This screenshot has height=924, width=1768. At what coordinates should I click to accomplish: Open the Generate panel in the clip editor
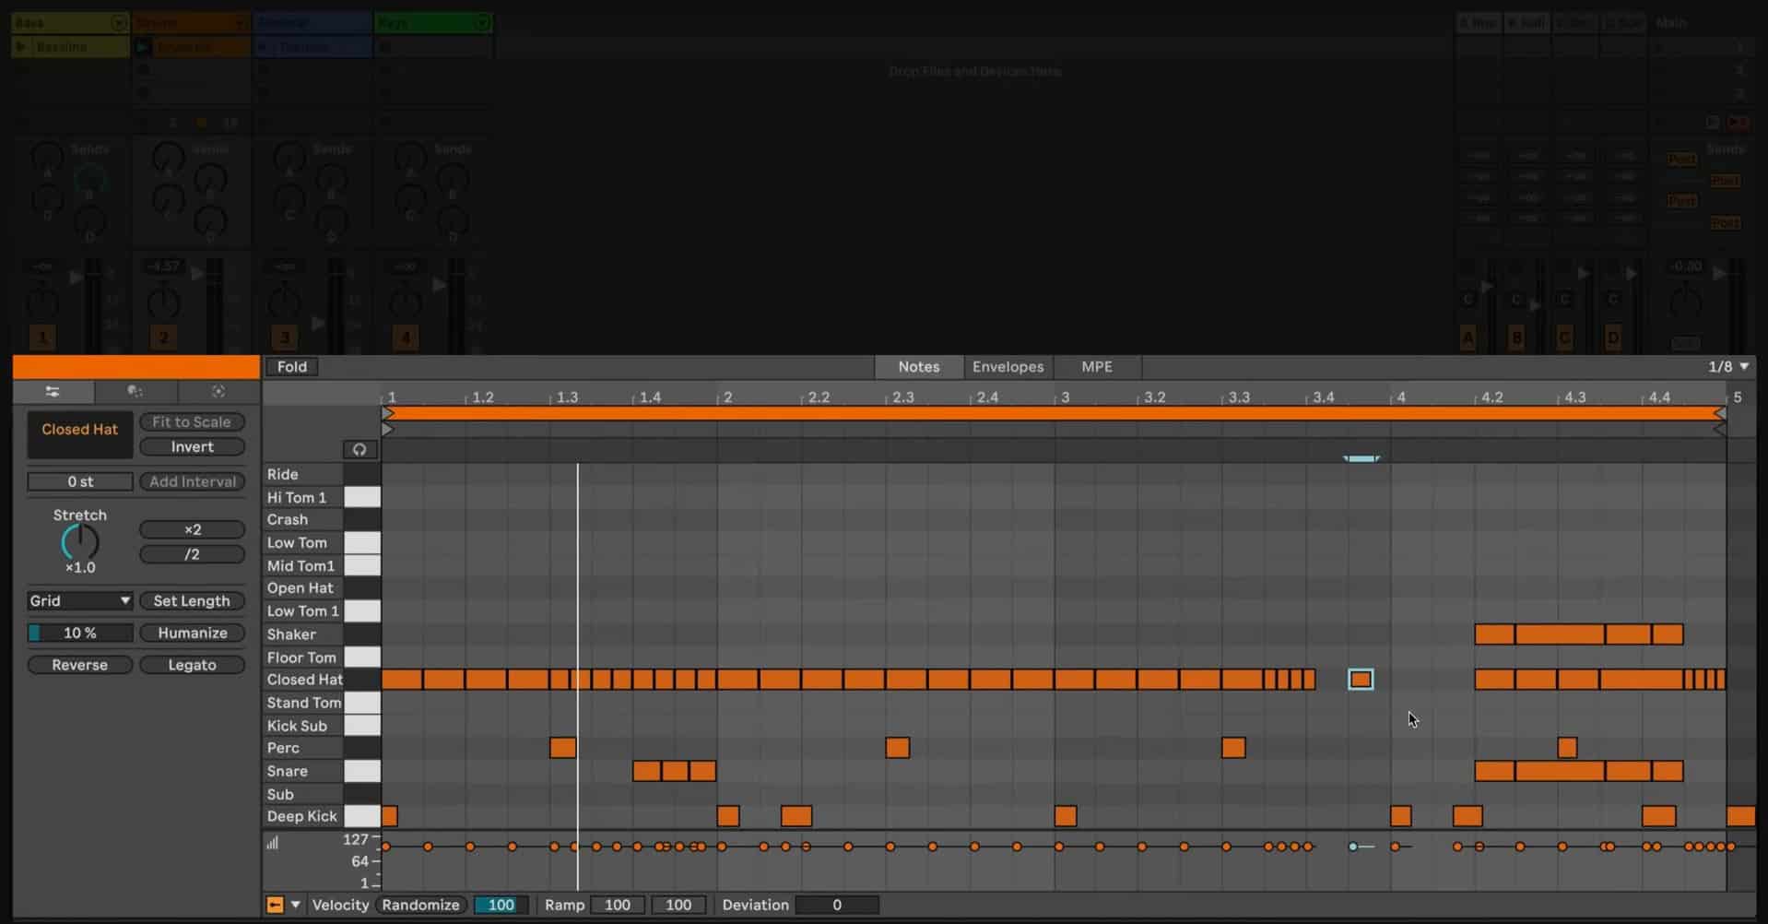pyautogui.click(x=136, y=391)
